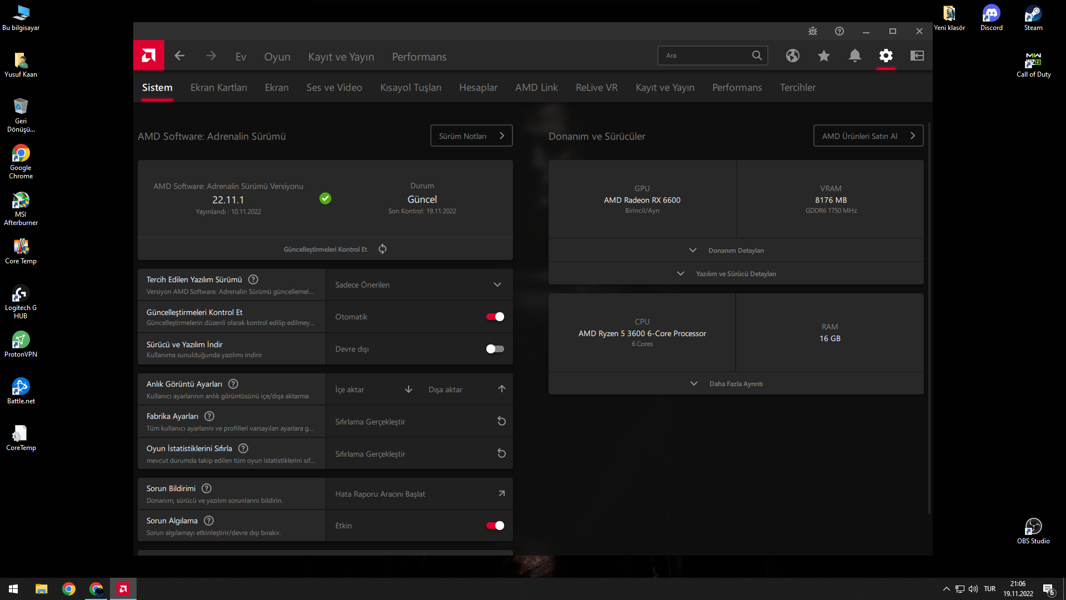Viewport: 1066px width, 600px height.
Task: Open the Performans top menu
Action: (419, 57)
